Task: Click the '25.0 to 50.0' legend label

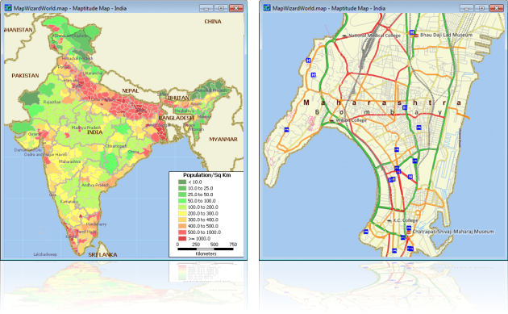Action: pyautogui.click(x=201, y=195)
